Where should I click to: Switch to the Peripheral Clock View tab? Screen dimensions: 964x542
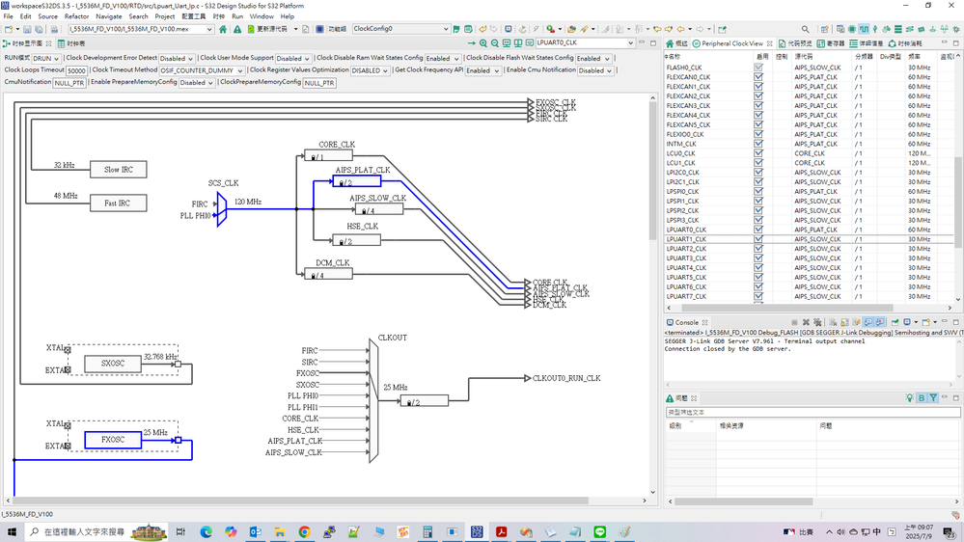point(730,43)
